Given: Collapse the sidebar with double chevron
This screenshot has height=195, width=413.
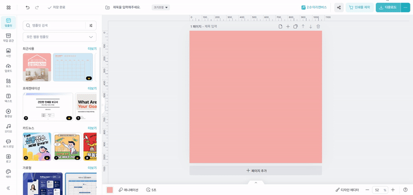Looking at the screenshot, I should [x=8, y=188].
